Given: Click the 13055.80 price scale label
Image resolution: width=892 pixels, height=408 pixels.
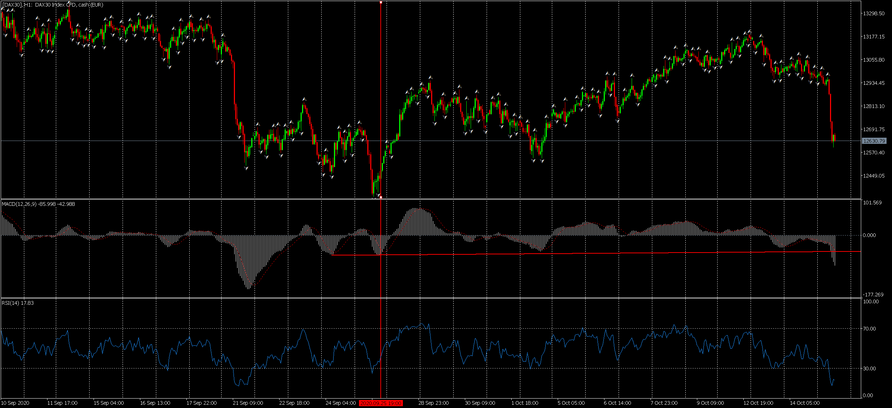Looking at the screenshot, I should click(874, 60).
